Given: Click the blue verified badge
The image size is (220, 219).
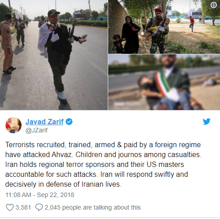Looking at the screenshot, I should [x=69, y=122].
